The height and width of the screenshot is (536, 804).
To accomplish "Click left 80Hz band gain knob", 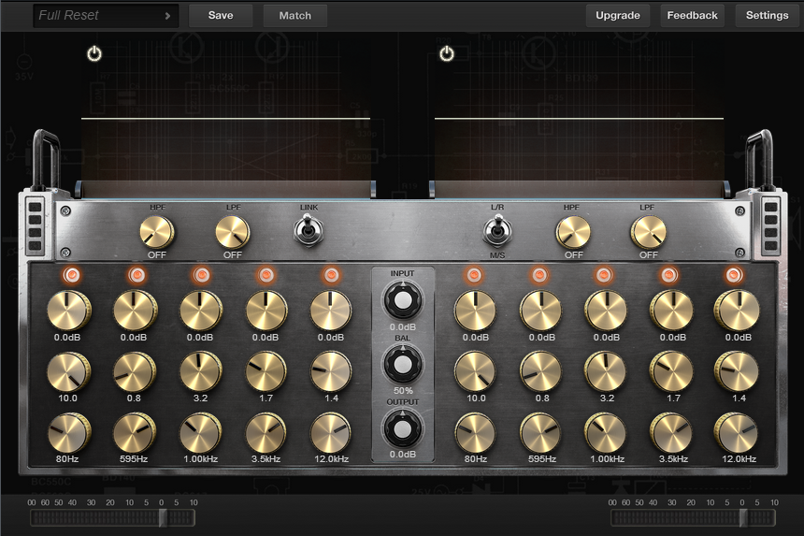I will click(x=68, y=311).
